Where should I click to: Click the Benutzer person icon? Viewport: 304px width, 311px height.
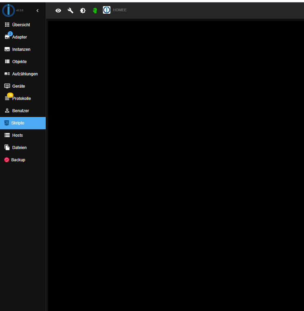pos(7,110)
